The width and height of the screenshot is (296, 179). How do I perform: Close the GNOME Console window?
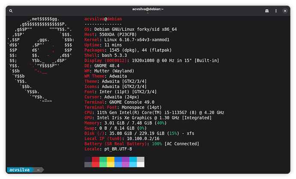coord(285,11)
